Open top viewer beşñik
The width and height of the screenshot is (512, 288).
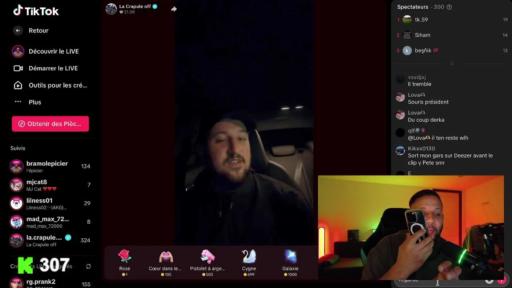pyautogui.click(x=452, y=50)
